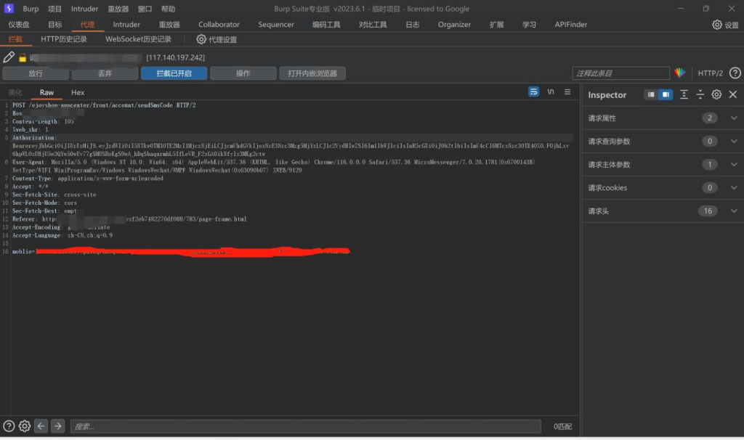744x440 pixels.
Task: Toggle the 拦截已开启 intercept button
Action: coord(174,73)
